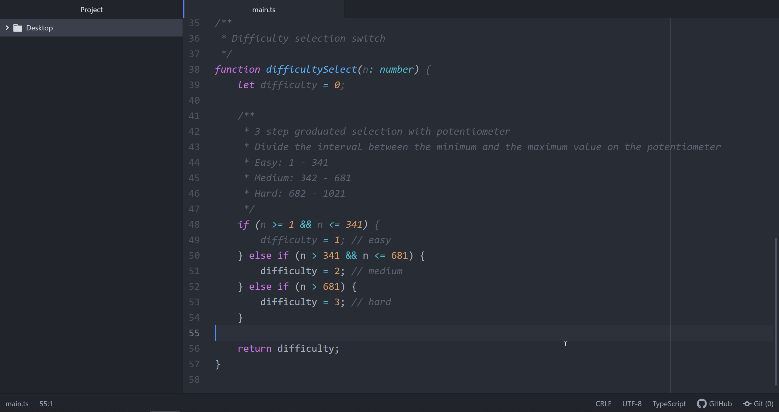Click line number 38 in gutter
Image resolution: width=779 pixels, height=412 pixels.
click(194, 69)
